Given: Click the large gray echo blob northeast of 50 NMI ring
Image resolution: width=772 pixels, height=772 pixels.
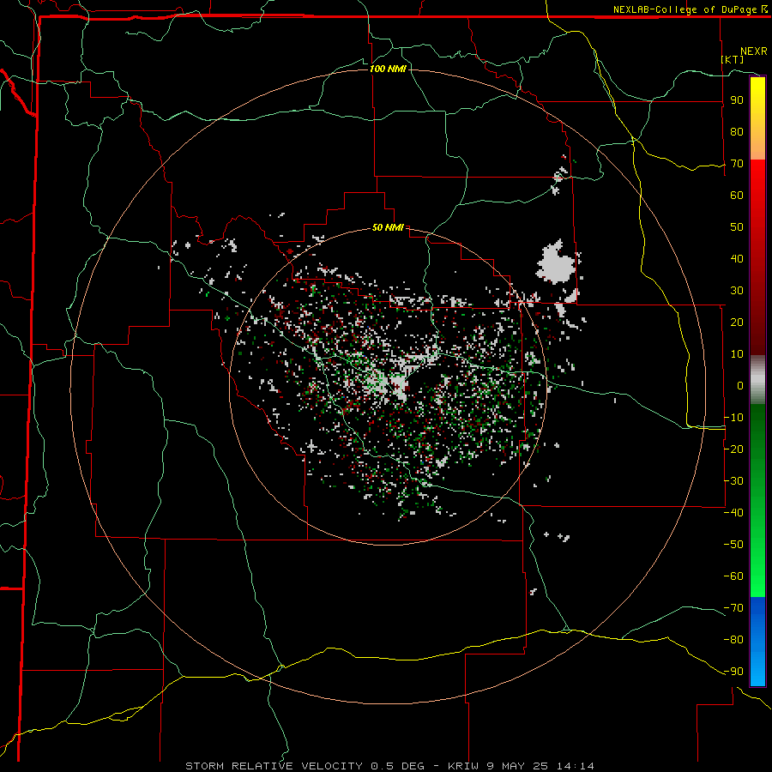Looking at the screenshot, I should [557, 263].
